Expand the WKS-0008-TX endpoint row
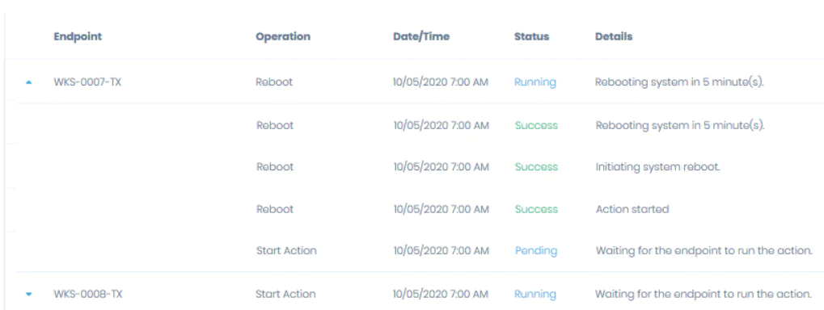This screenshot has width=824, height=310. coord(29,295)
